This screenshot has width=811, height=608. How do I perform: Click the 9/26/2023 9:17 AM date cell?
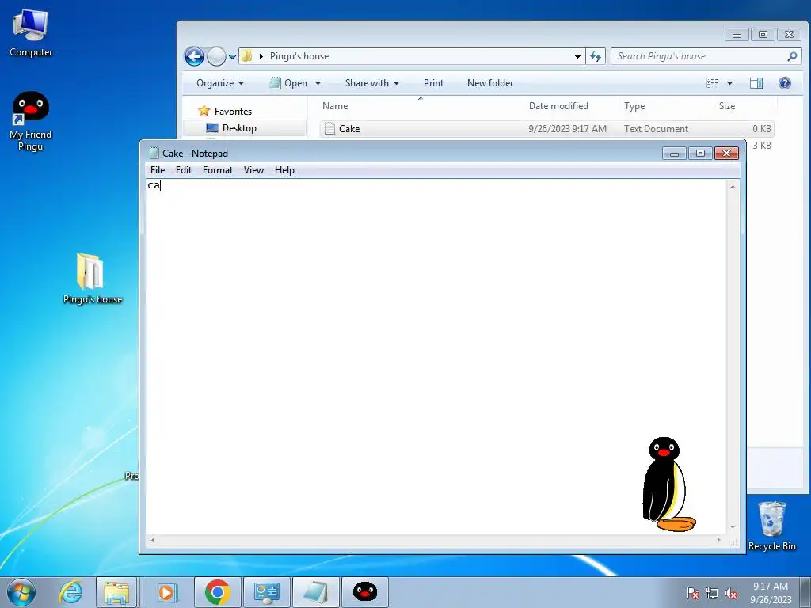pos(567,129)
